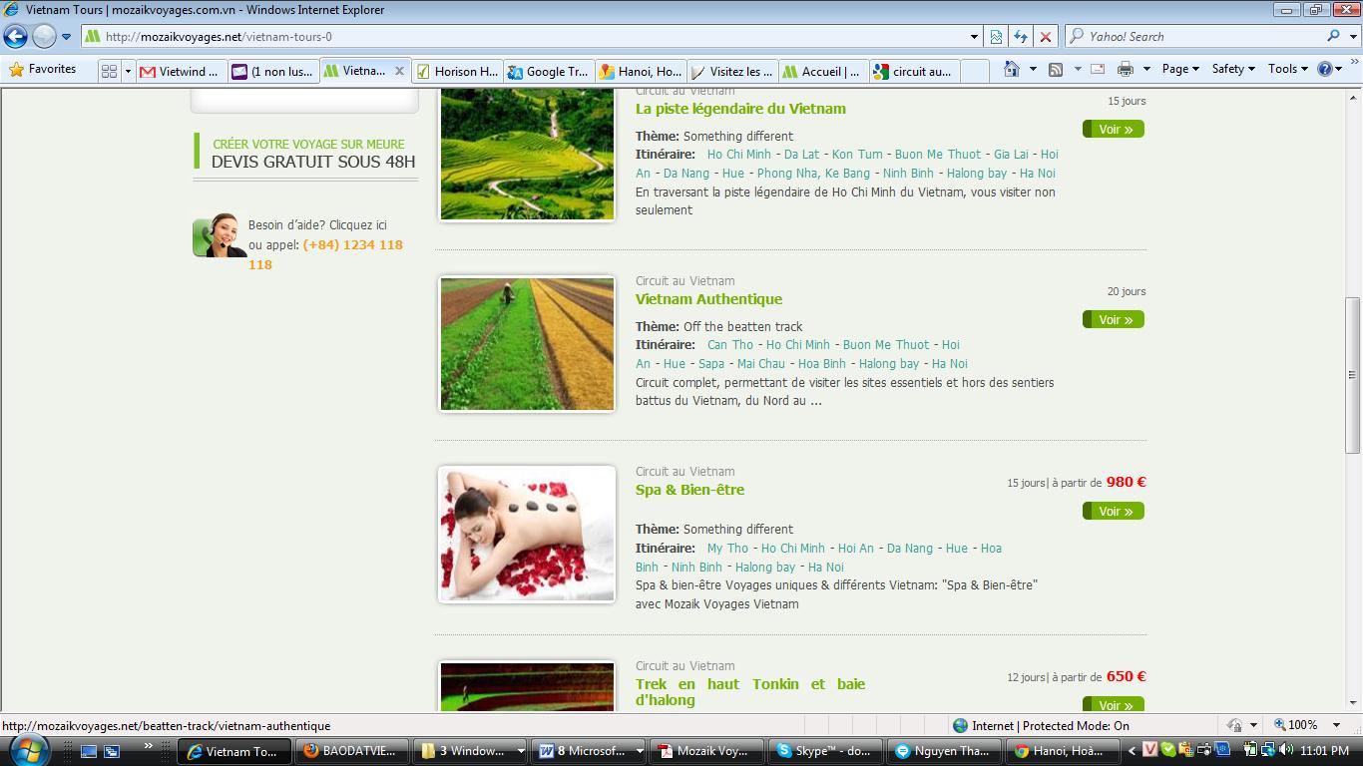The width and height of the screenshot is (1363, 766).
Task: Click the Can Tho itinerary link
Action: click(x=730, y=344)
